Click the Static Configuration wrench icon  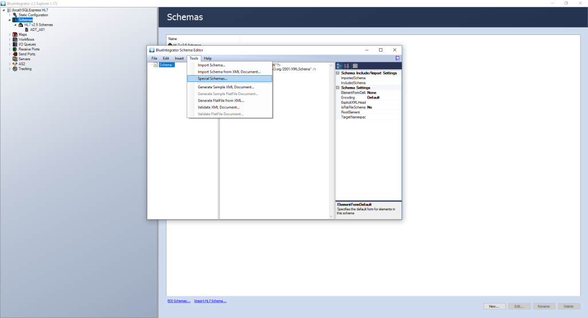point(15,15)
